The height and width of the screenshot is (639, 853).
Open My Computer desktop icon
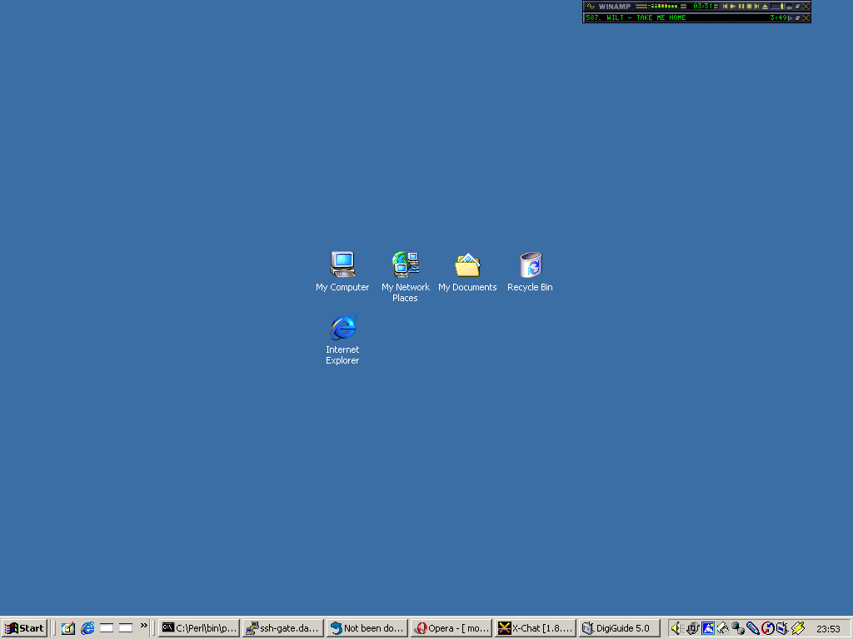342,265
